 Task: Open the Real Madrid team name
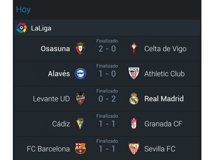(x=164, y=99)
